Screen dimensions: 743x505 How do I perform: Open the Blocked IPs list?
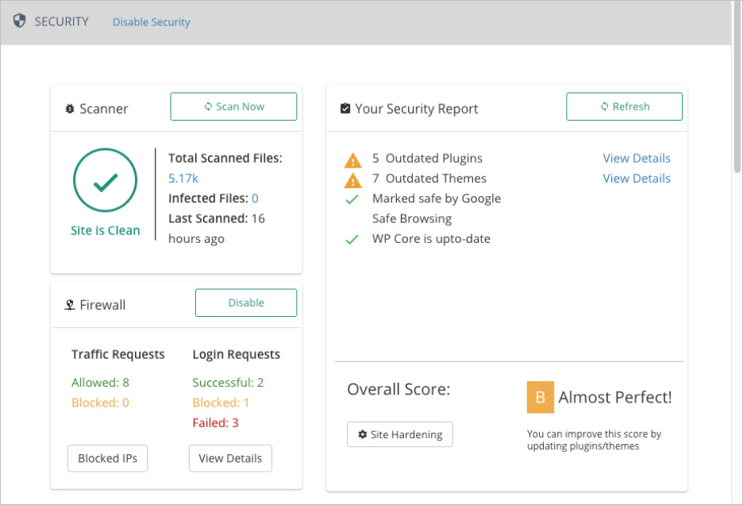[108, 458]
